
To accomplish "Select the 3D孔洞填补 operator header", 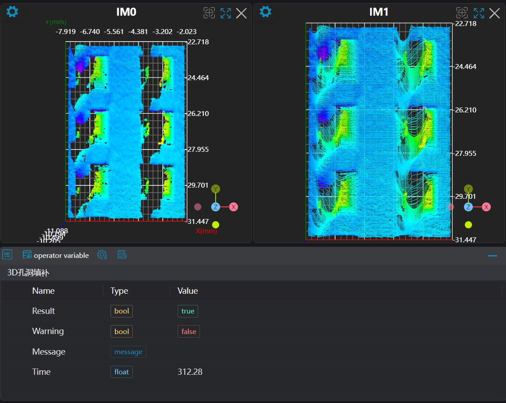I will pos(28,273).
